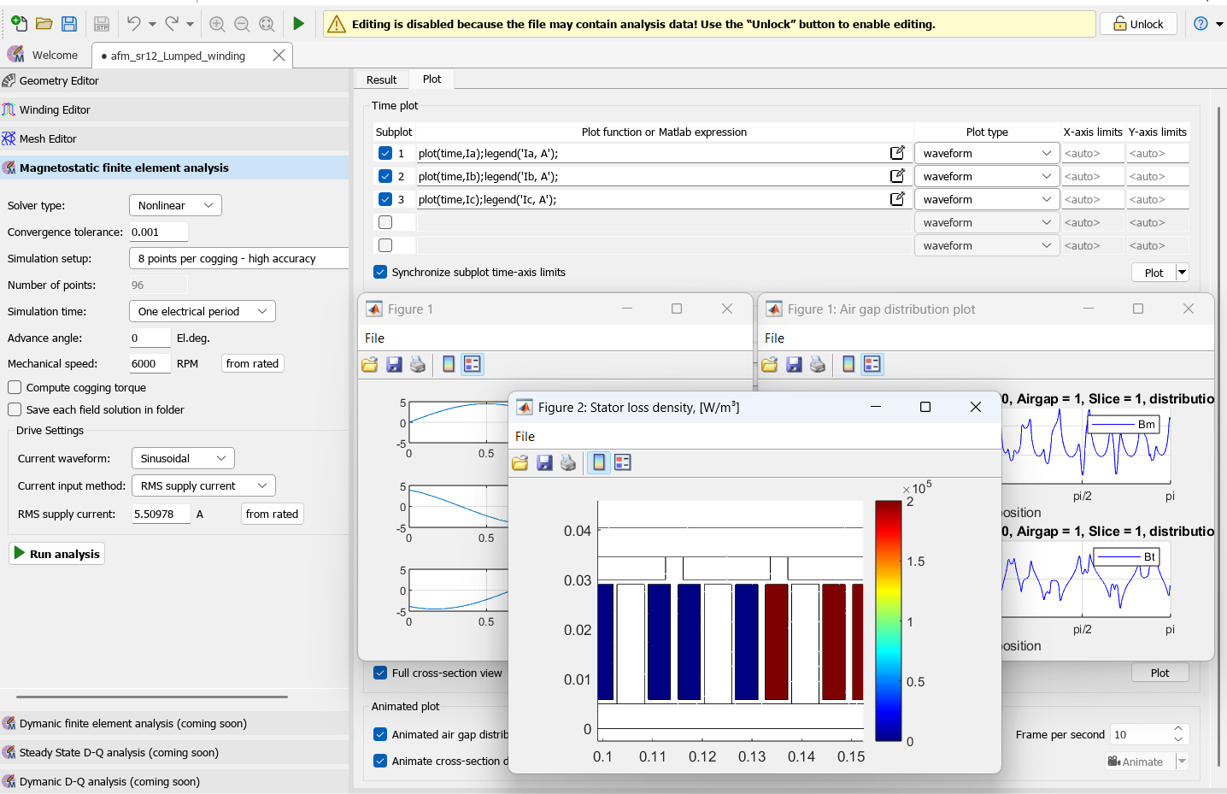Image resolution: width=1227 pixels, height=794 pixels.
Task: Uncheck Synchronize subplot time-axis limits
Action: coord(380,272)
